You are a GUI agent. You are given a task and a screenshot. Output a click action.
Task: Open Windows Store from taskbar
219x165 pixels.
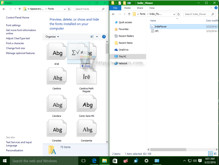[x=115, y=161]
